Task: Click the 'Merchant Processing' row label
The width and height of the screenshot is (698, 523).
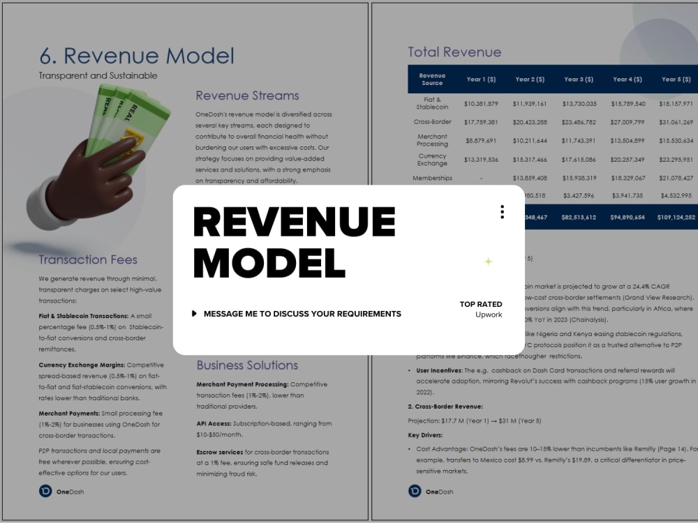Action: (x=432, y=140)
